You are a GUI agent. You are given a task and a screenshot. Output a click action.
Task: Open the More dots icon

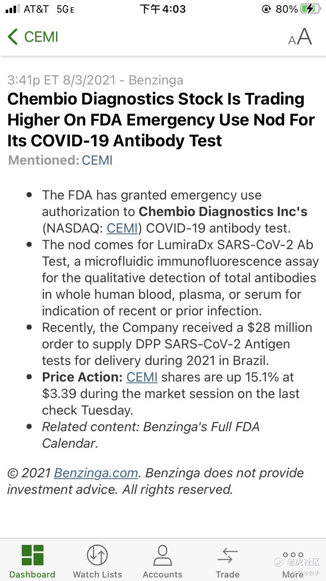coord(293,555)
